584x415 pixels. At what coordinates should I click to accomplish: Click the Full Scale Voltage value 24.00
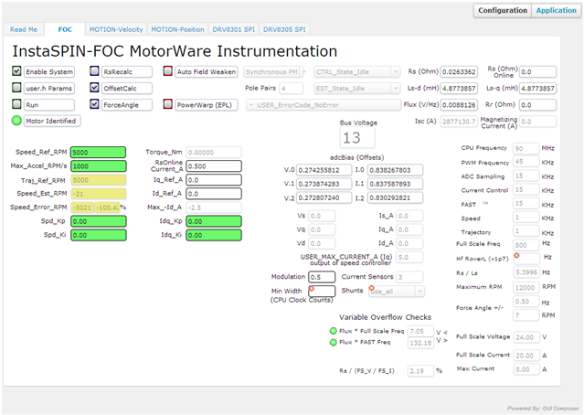526,337
